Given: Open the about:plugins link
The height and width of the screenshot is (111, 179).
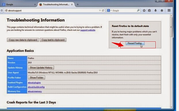Looking at the screenshot, I should [x=34, y=83].
